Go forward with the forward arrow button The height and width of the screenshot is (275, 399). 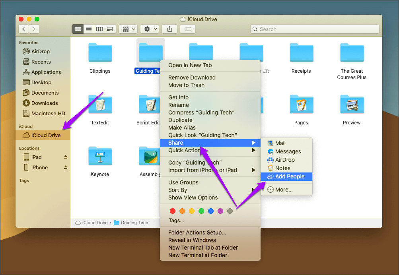point(34,29)
